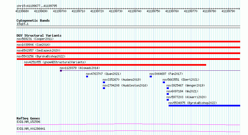Click ruler position 41199790

coord(228,11)
